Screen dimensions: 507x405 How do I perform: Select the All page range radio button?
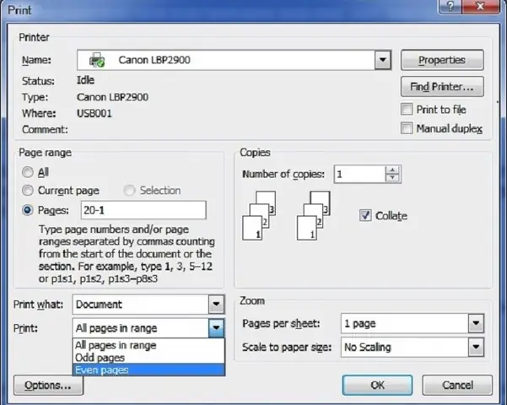coord(28,172)
